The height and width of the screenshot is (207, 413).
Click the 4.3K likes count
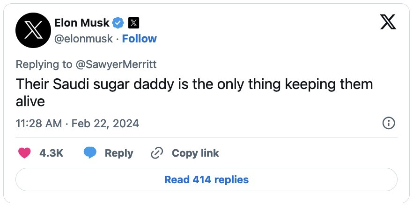(52, 153)
